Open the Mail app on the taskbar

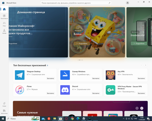43,119
